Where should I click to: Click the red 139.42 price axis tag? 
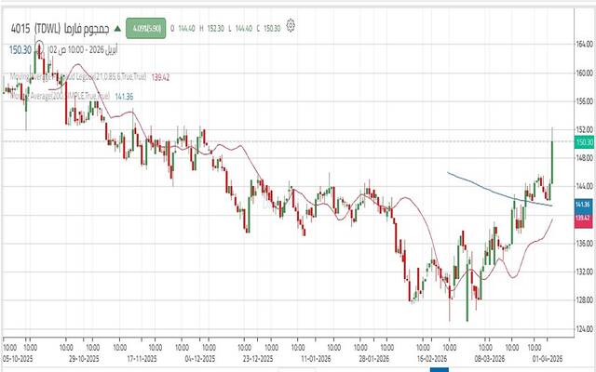click(x=585, y=216)
